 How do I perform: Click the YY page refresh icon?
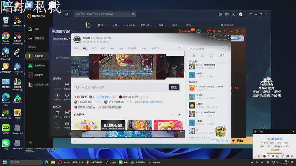tap(180, 48)
